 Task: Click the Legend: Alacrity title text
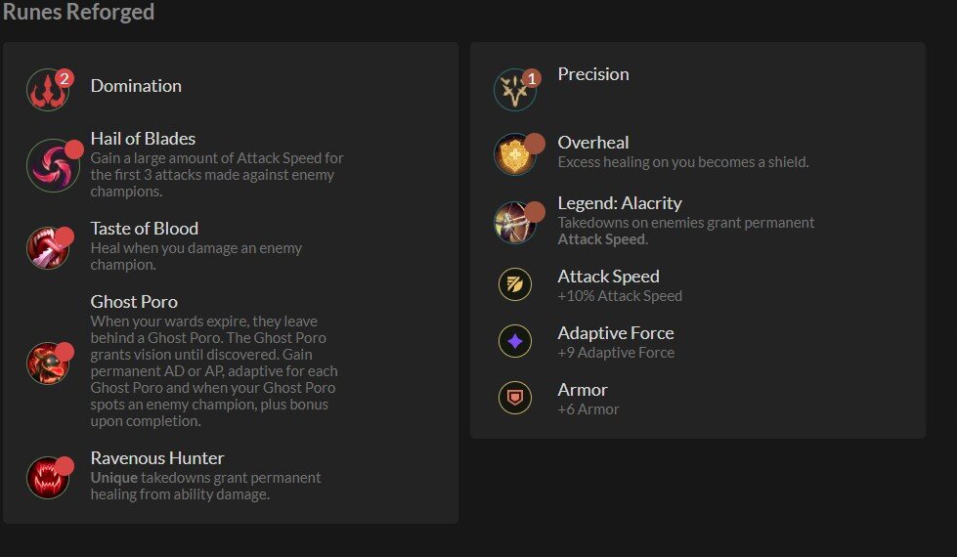point(620,203)
